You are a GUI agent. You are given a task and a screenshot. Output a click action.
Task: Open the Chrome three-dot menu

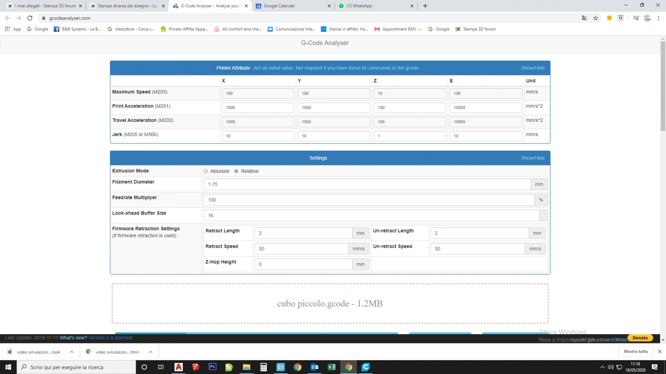tap(658, 18)
